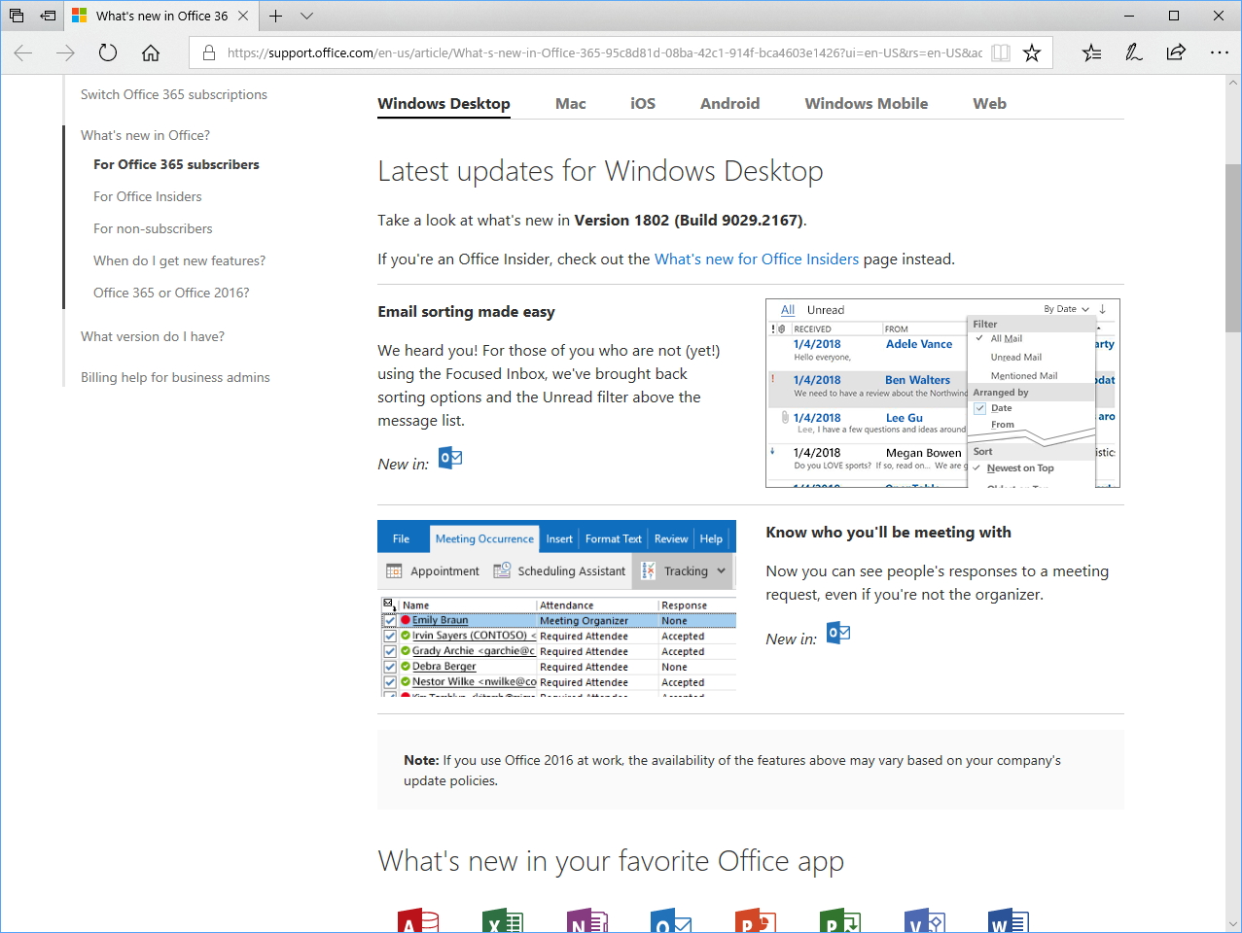This screenshot has height=933, width=1242.
Task: Open the What's new for Office Insiders link
Action: coord(757,259)
